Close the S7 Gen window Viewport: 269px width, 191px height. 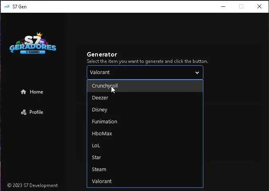pos(259,6)
